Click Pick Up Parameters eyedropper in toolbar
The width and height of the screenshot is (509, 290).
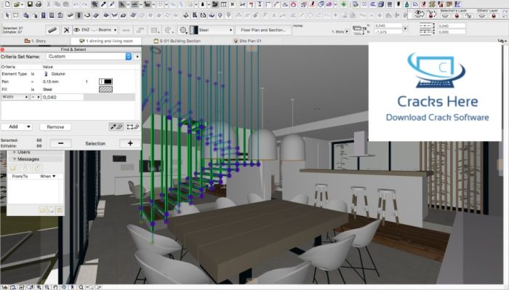click(103, 4)
